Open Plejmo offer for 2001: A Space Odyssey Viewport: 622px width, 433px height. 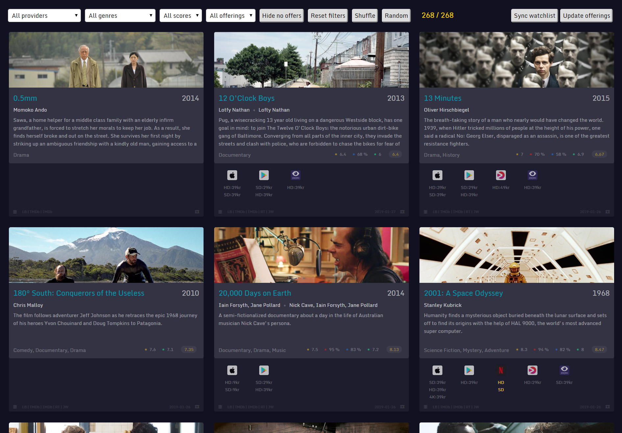click(x=564, y=370)
